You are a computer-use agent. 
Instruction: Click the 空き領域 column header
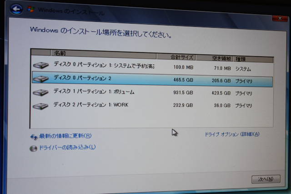click(214, 58)
